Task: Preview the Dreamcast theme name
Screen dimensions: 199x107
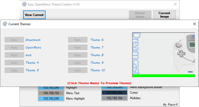Action: tap(33, 40)
